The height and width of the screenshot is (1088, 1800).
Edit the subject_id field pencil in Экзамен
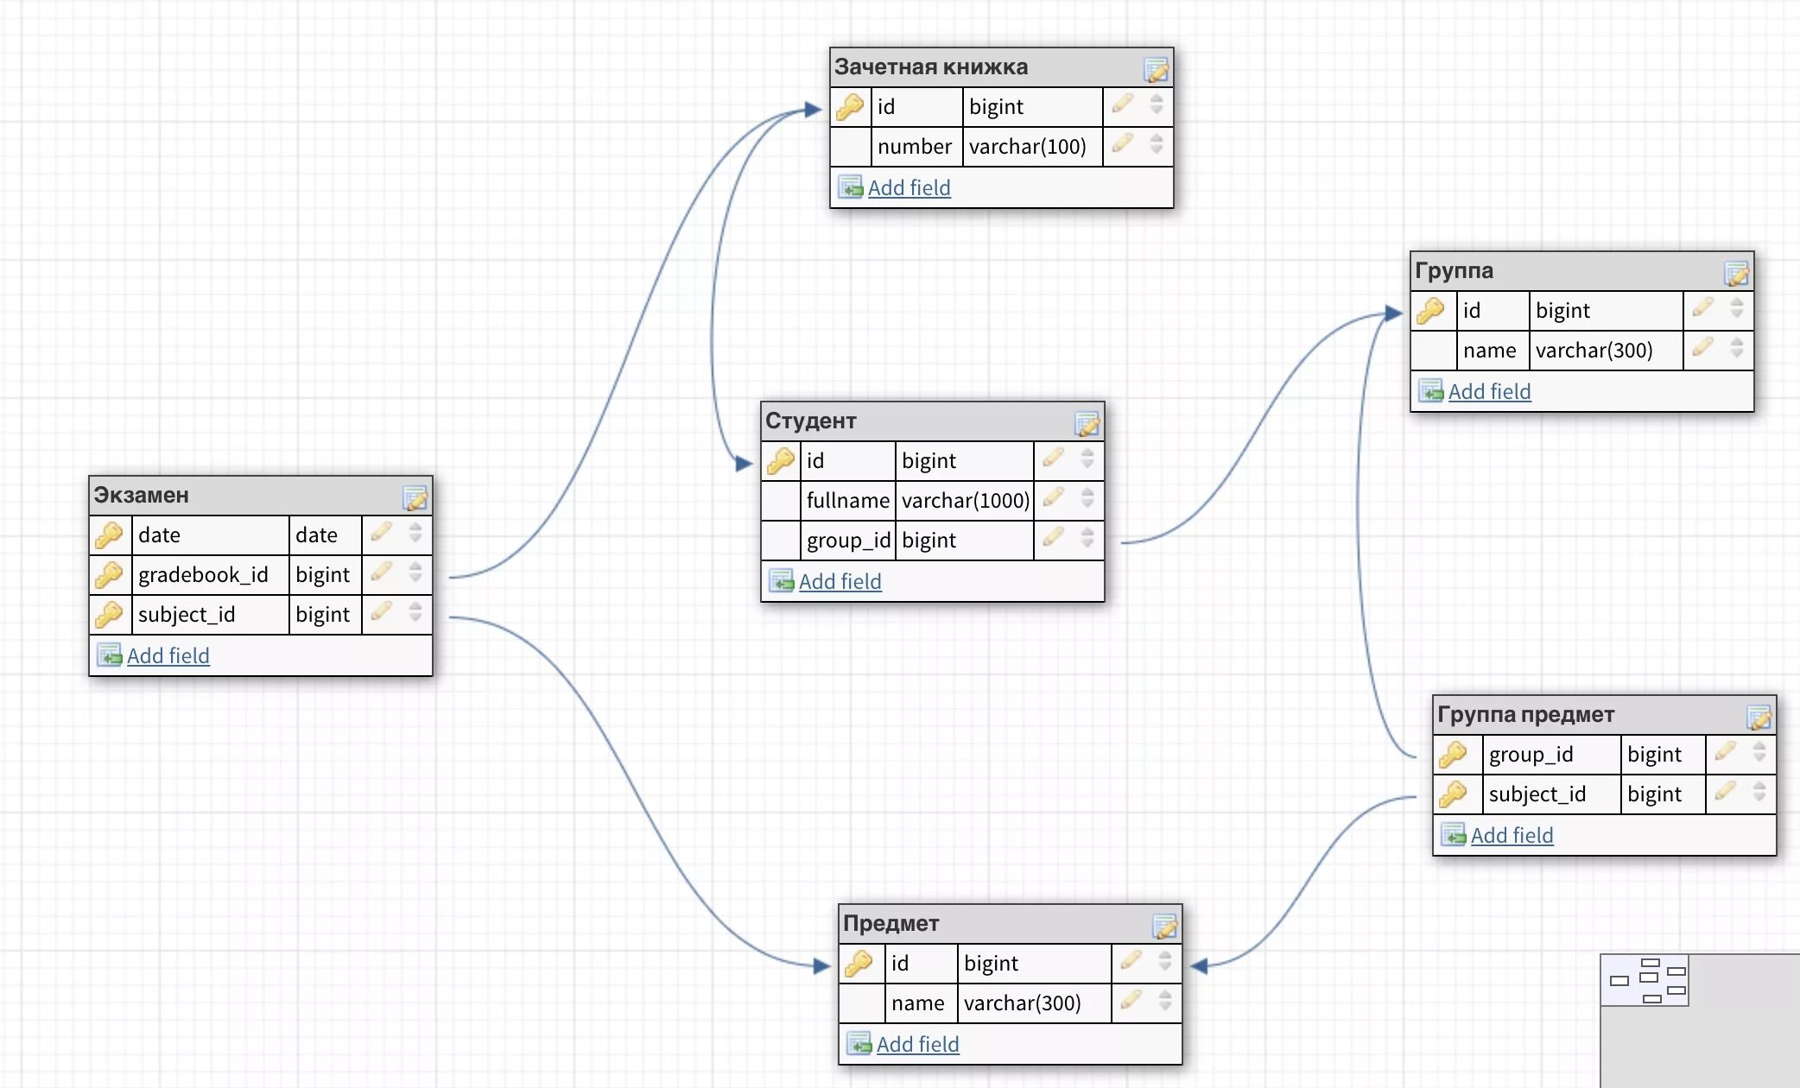(381, 611)
